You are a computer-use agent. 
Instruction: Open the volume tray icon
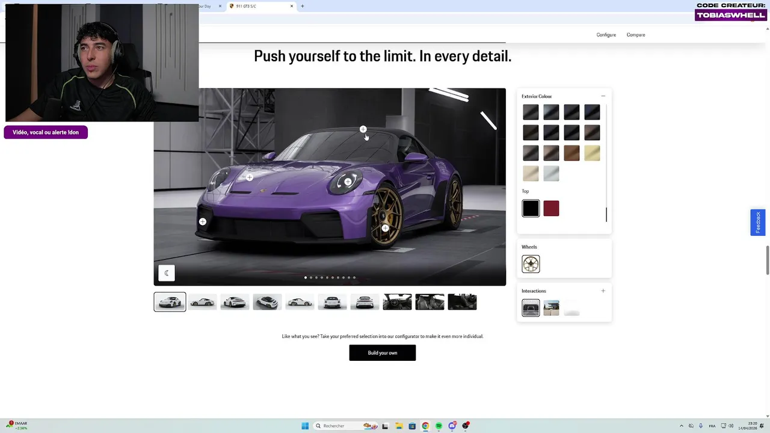pyautogui.click(x=731, y=426)
